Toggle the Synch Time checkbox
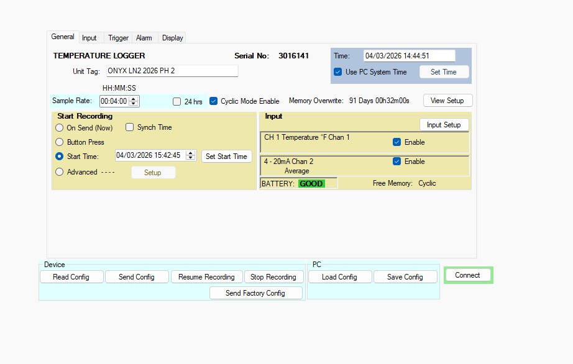This screenshot has width=573, height=364. tap(129, 127)
